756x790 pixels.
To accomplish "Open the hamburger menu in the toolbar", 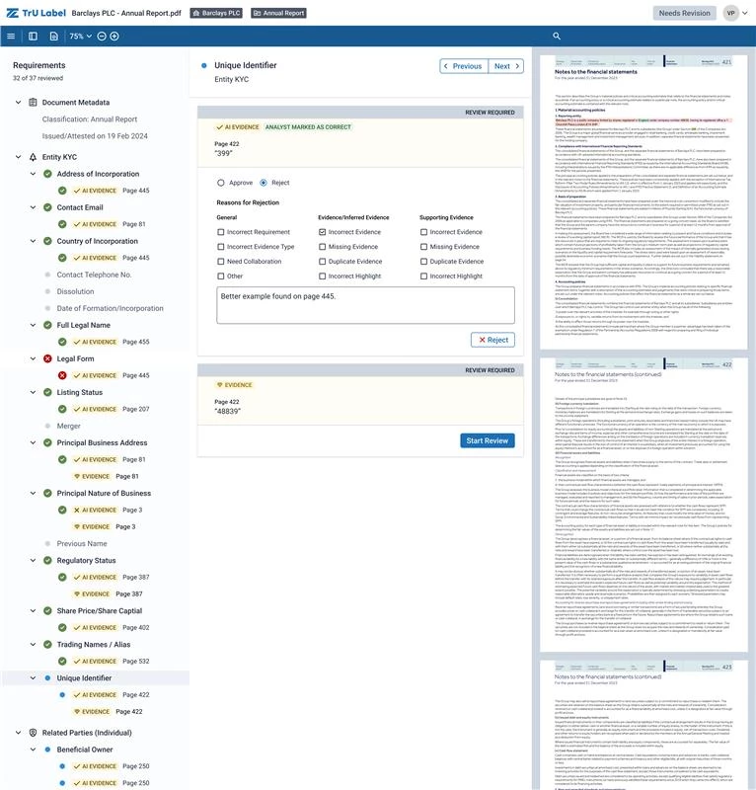I will point(11,37).
